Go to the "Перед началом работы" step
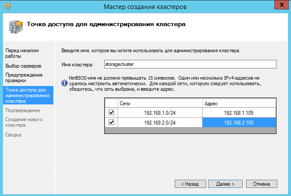291x196 pixels. pyautogui.click(x=22, y=53)
